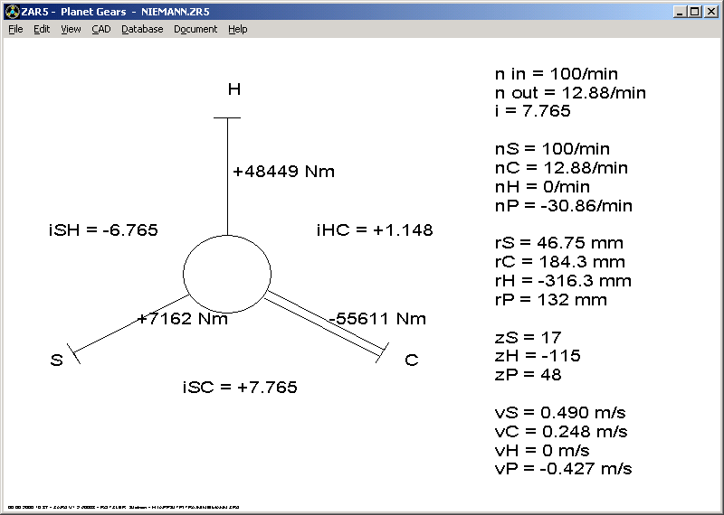This screenshot has width=724, height=515.
Task: Open the CAD menu
Action: pos(100,29)
